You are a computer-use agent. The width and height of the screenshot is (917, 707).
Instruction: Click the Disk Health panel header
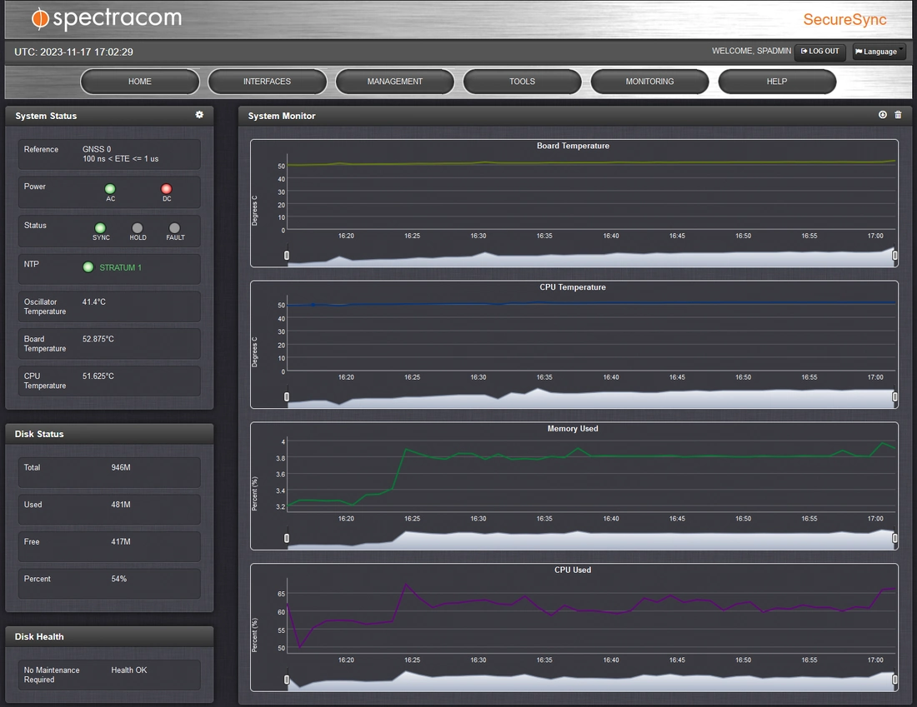pos(109,636)
